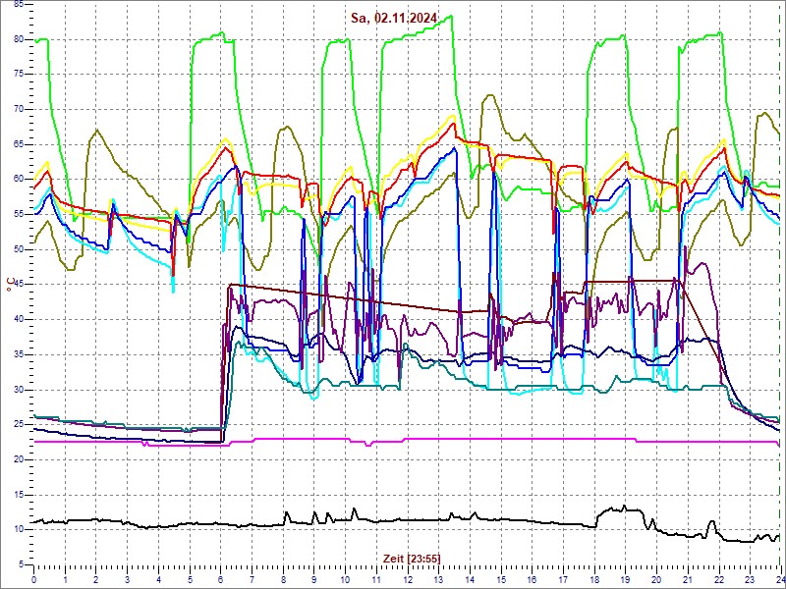Click hour 12 on the time axis

point(407,578)
